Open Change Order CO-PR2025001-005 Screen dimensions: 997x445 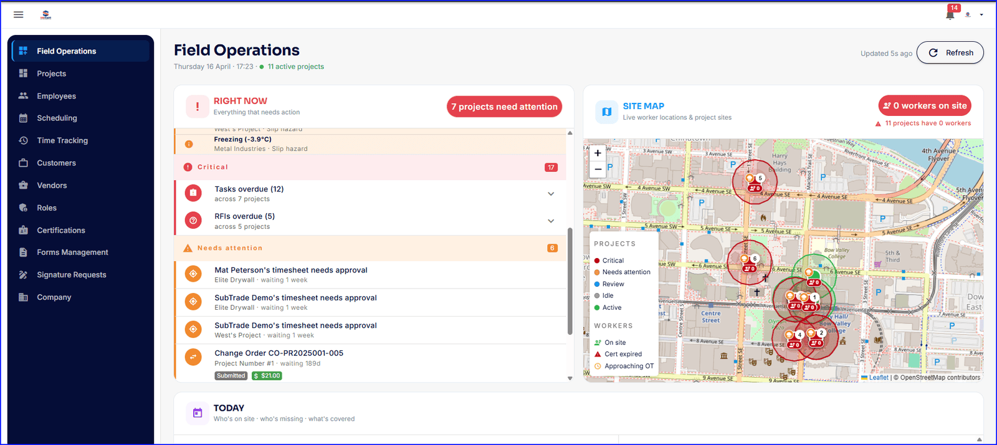371,364
